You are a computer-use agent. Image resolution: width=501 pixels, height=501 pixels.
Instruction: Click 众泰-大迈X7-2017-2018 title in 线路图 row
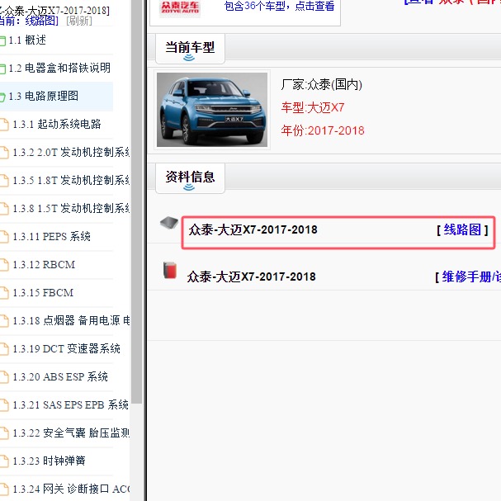[253, 229]
